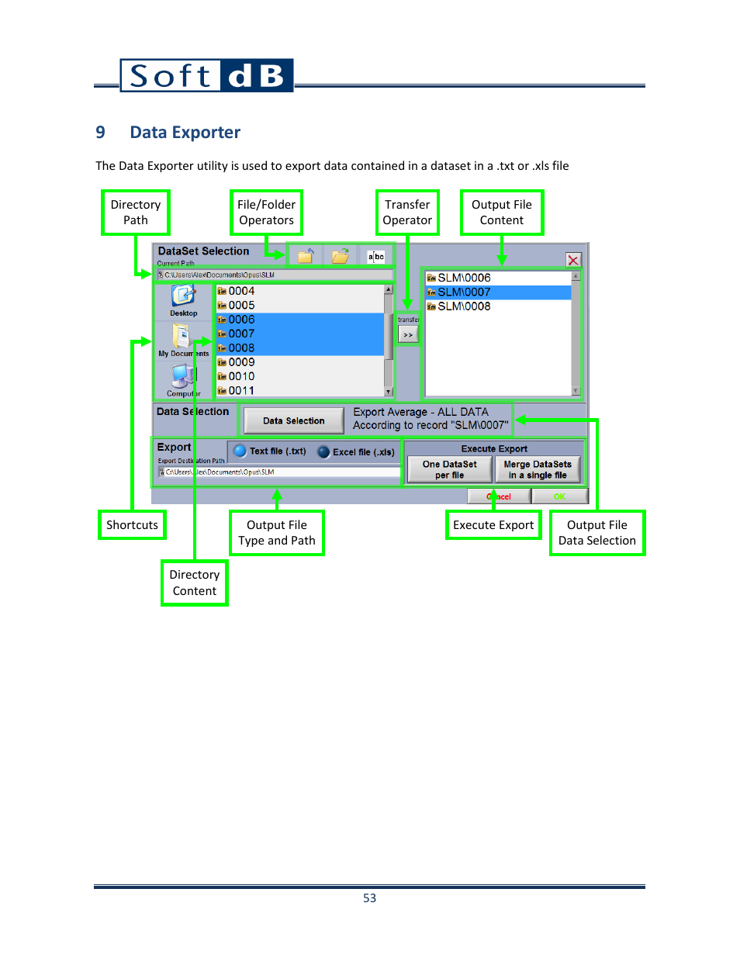Screen dimensions: 740x958
Task: Select SLM\0007 in the output list
Action: point(499,292)
